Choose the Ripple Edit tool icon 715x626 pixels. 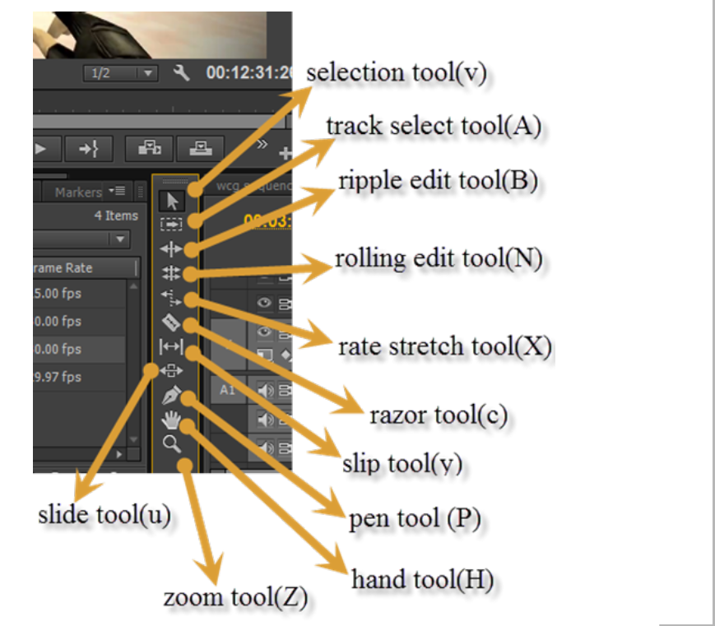tap(171, 249)
